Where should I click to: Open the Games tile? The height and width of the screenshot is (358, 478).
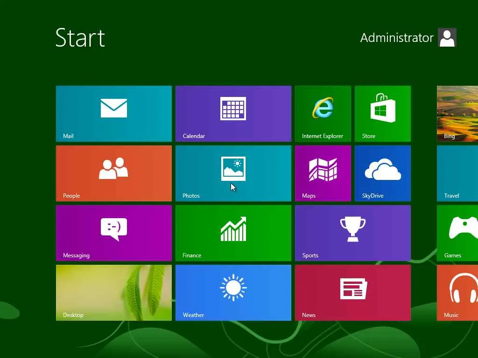click(x=457, y=233)
